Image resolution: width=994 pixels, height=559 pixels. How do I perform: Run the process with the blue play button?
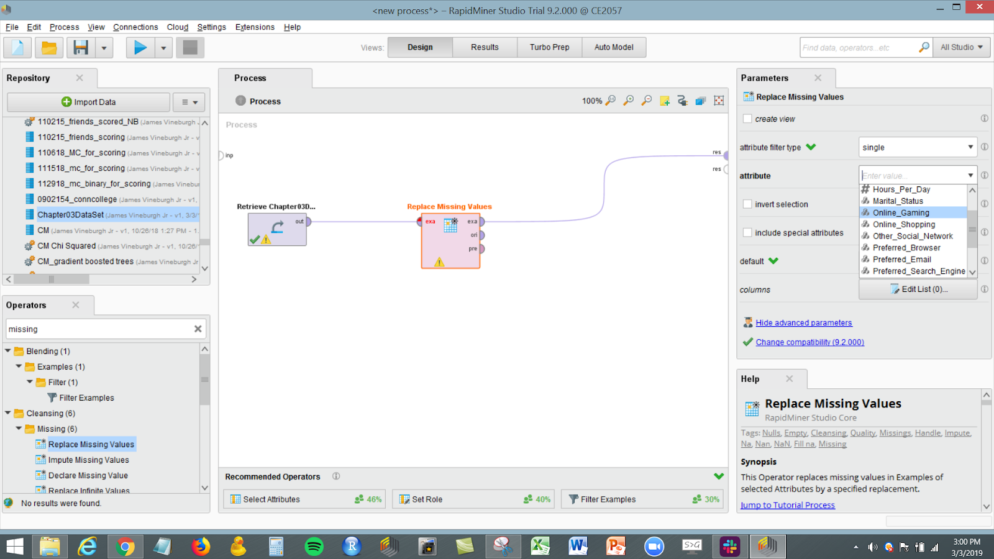point(140,47)
